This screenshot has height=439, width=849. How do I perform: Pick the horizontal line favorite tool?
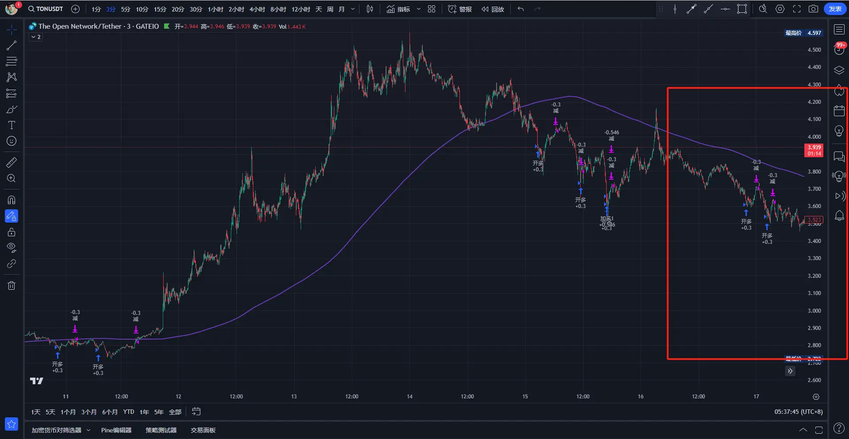[725, 9]
